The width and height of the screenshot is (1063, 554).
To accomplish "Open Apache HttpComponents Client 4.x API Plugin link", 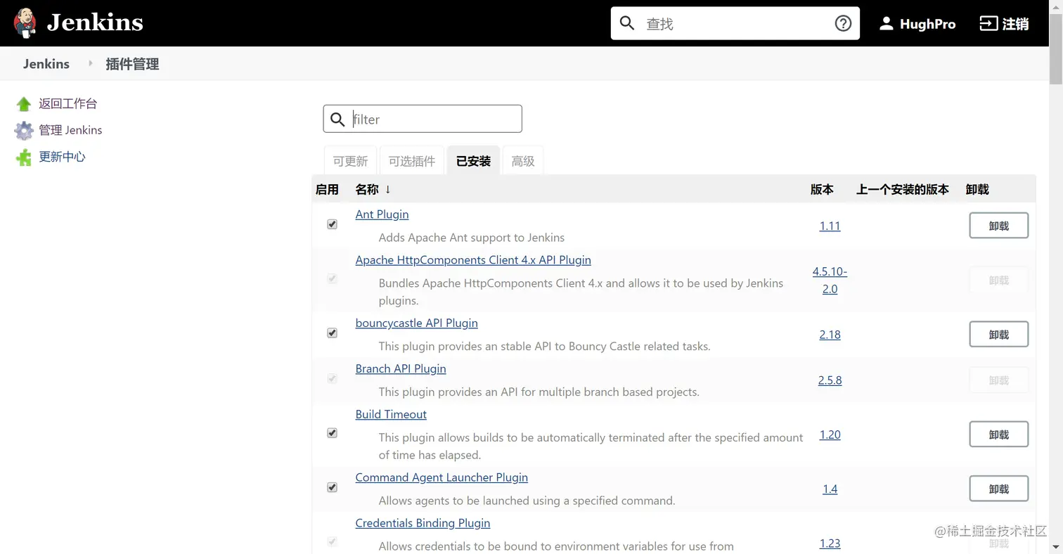I will click(473, 260).
